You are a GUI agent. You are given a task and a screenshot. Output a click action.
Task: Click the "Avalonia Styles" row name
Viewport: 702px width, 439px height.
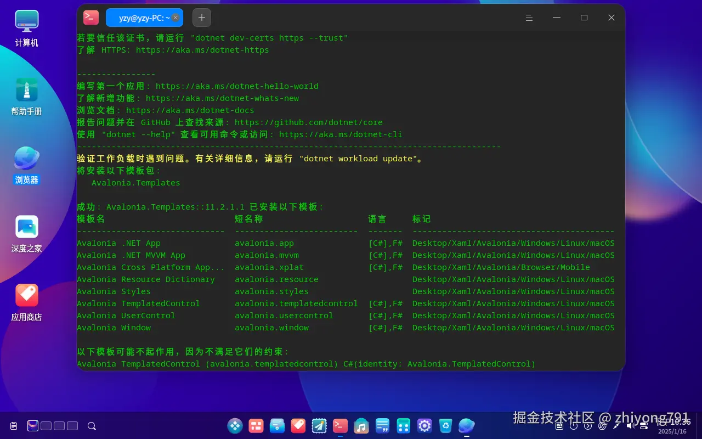114,291
